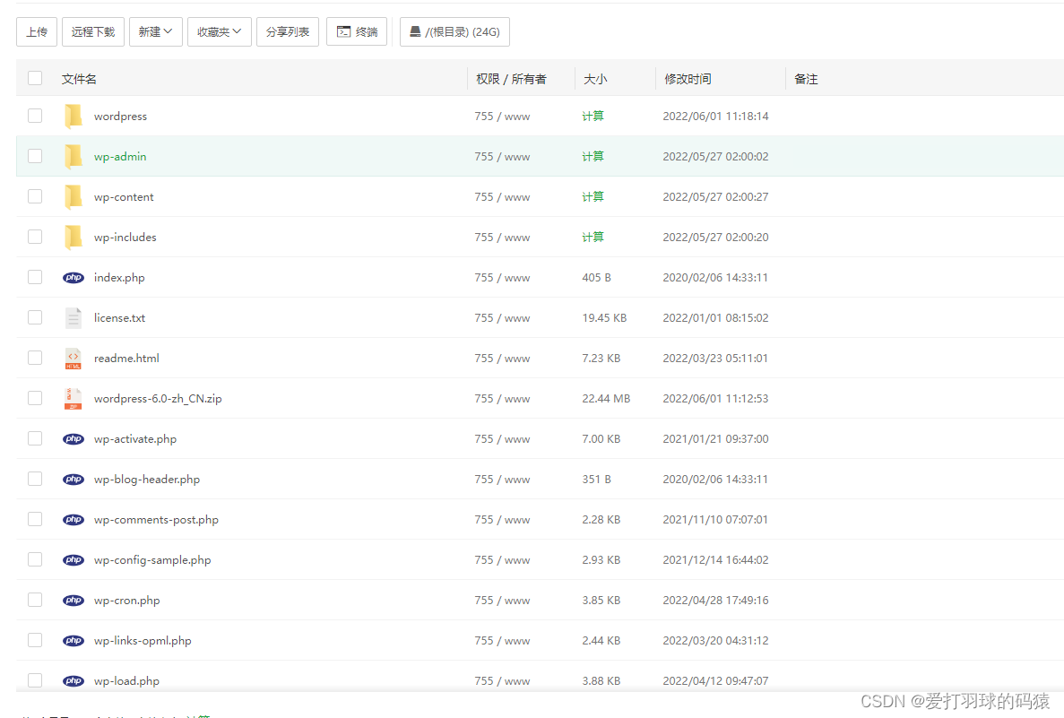
Task: Click the readme.html file icon
Action: click(74, 359)
